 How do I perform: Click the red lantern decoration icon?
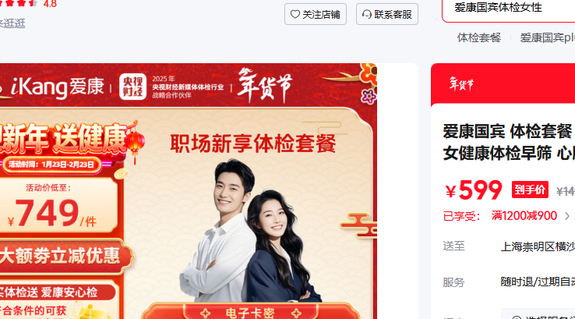[x=135, y=142]
